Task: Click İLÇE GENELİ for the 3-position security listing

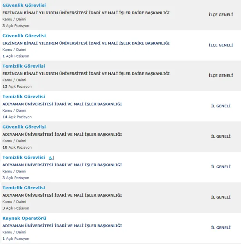Action: (x=221, y=15)
